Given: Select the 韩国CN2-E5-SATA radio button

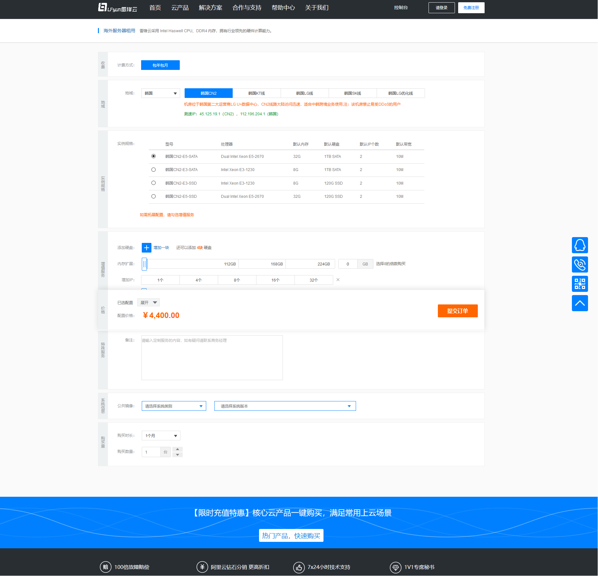Looking at the screenshot, I should [153, 156].
